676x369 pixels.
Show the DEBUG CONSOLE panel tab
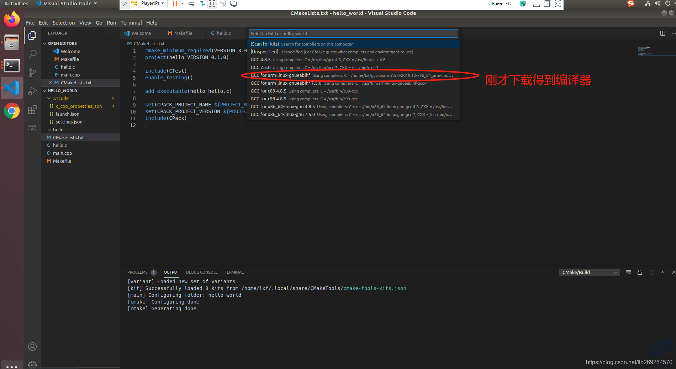click(202, 272)
